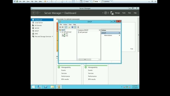Open the VM menu in VMware menu bar

32,1
